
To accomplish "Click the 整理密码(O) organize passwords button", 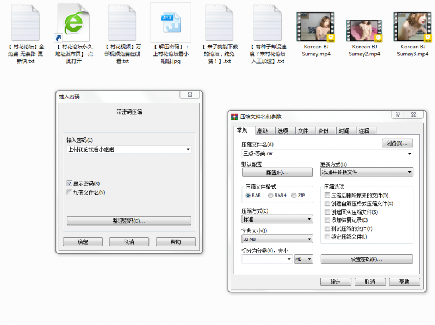I will [129, 222].
